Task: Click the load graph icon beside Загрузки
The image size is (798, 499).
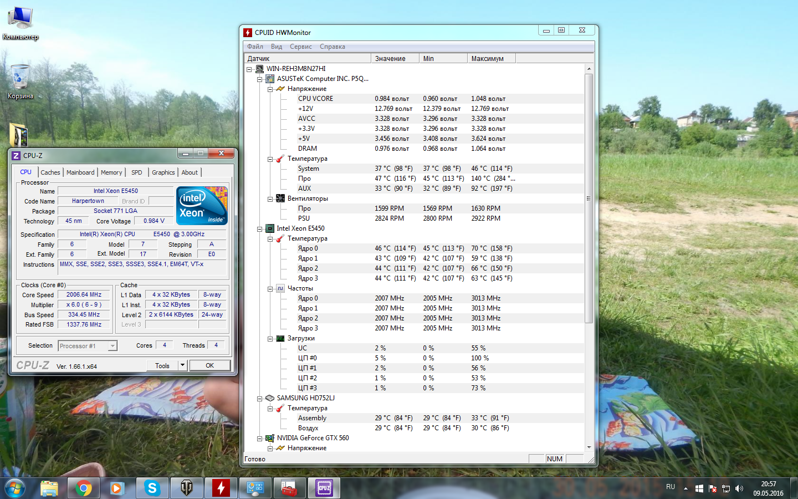Action: tap(280, 338)
